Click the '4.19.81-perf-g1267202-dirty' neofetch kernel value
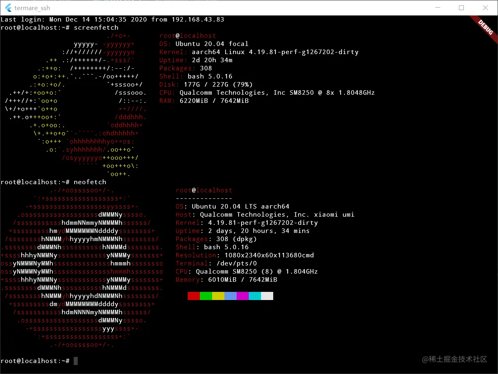 point(263,223)
